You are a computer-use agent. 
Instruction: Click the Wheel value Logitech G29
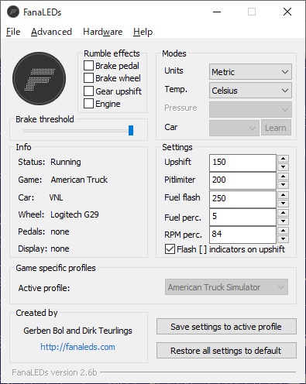pos(74,214)
